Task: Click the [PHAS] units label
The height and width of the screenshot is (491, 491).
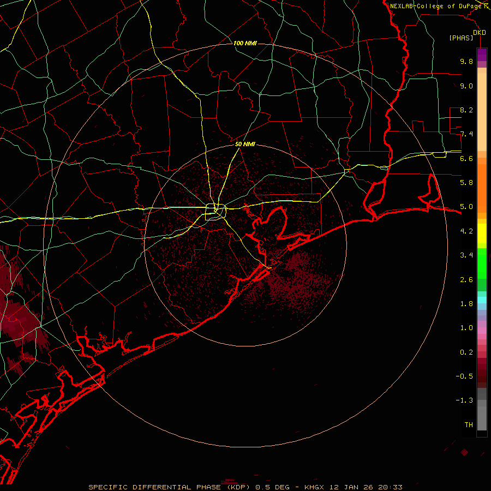Action: click(461, 38)
